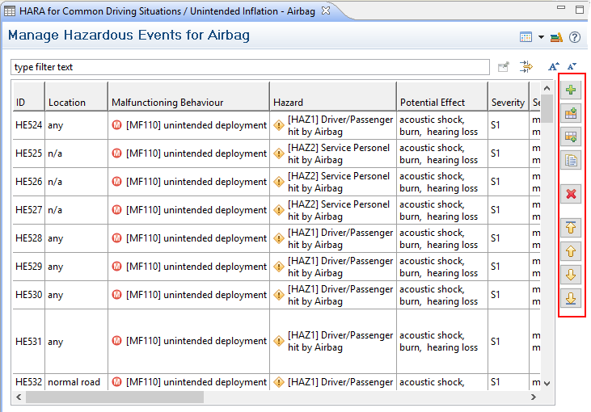Image resolution: width=591 pixels, height=412 pixels.
Task: Click the horizontal scrollbar right arrow
Action: pyautogui.click(x=533, y=397)
